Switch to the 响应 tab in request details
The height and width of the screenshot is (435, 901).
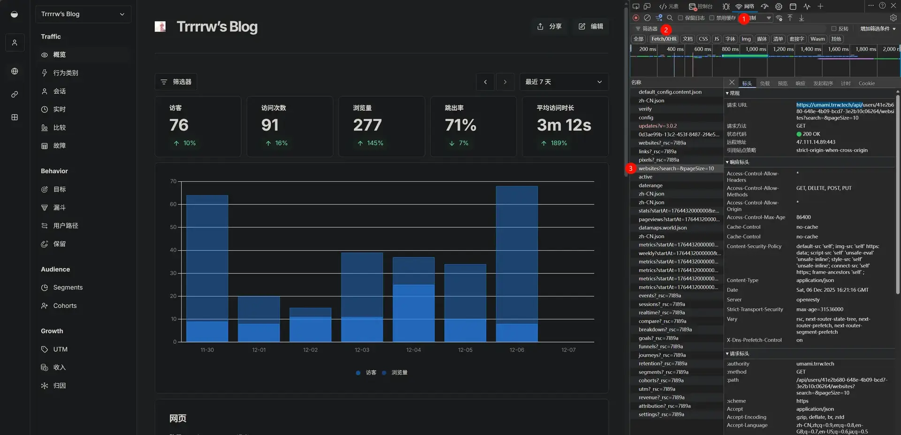(800, 83)
